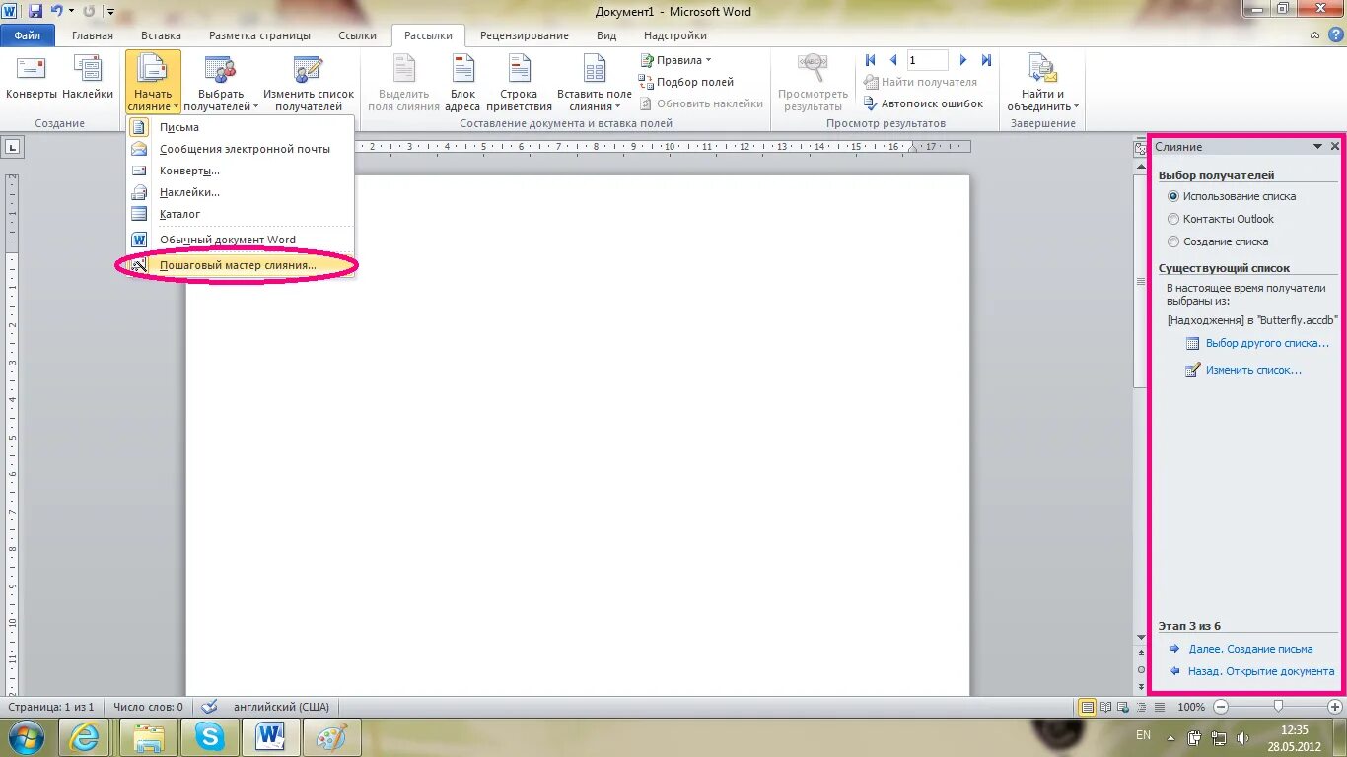Switch to Вид ribbon tab
The image size is (1347, 757).
(x=606, y=35)
